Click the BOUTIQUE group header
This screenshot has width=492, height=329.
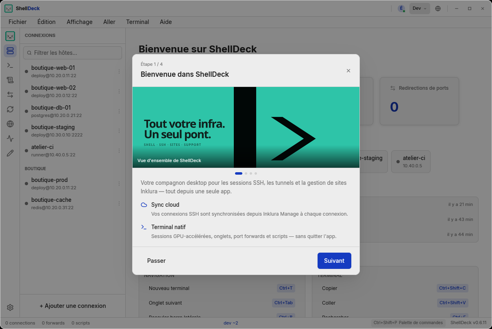35,169
